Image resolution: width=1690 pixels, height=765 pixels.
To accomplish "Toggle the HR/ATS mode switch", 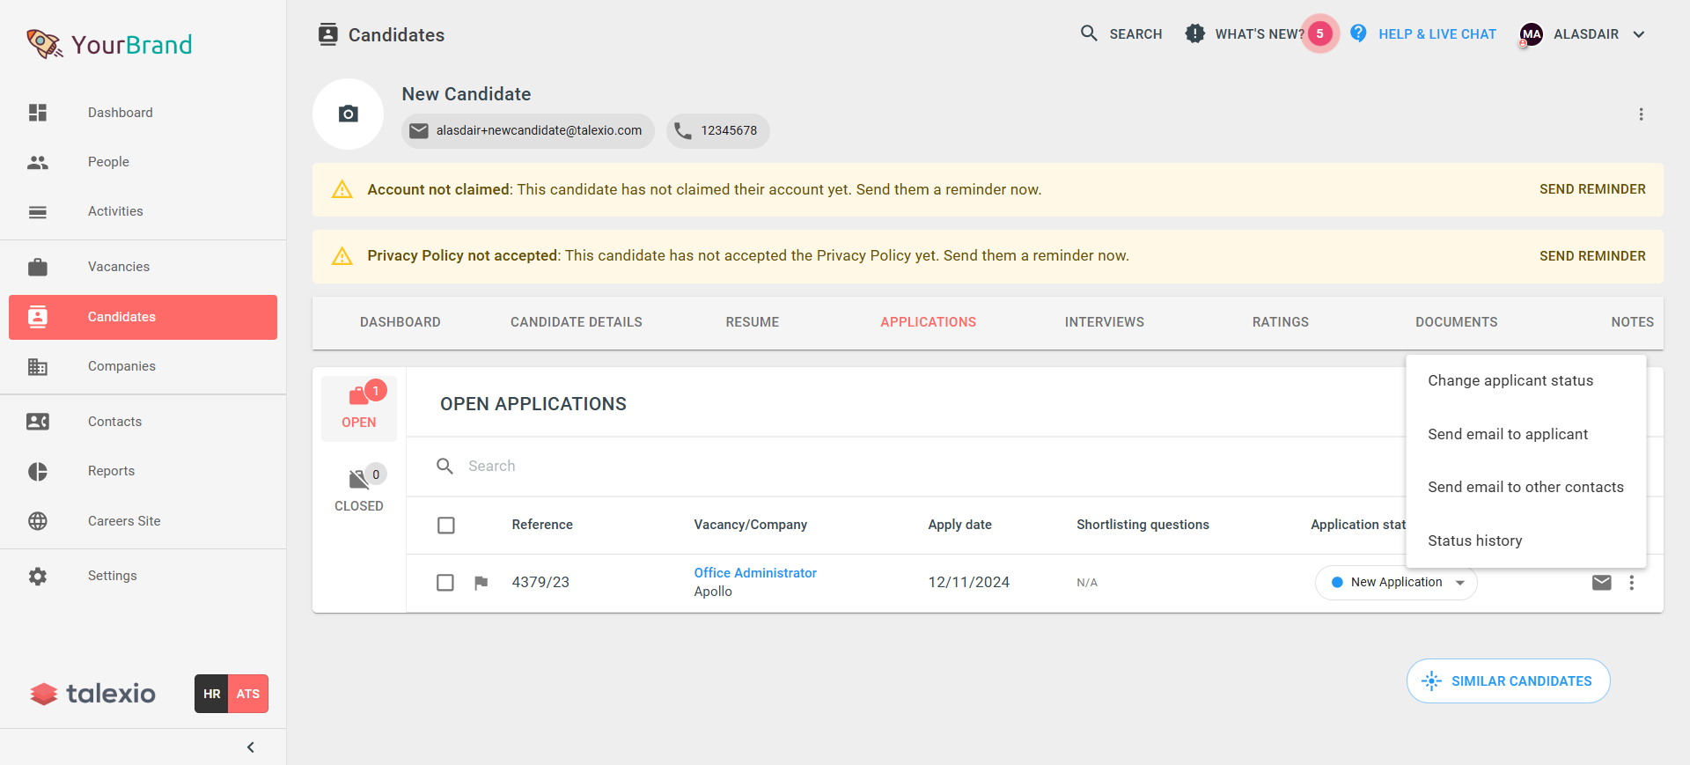I will pyautogui.click(x=231, y=694).
